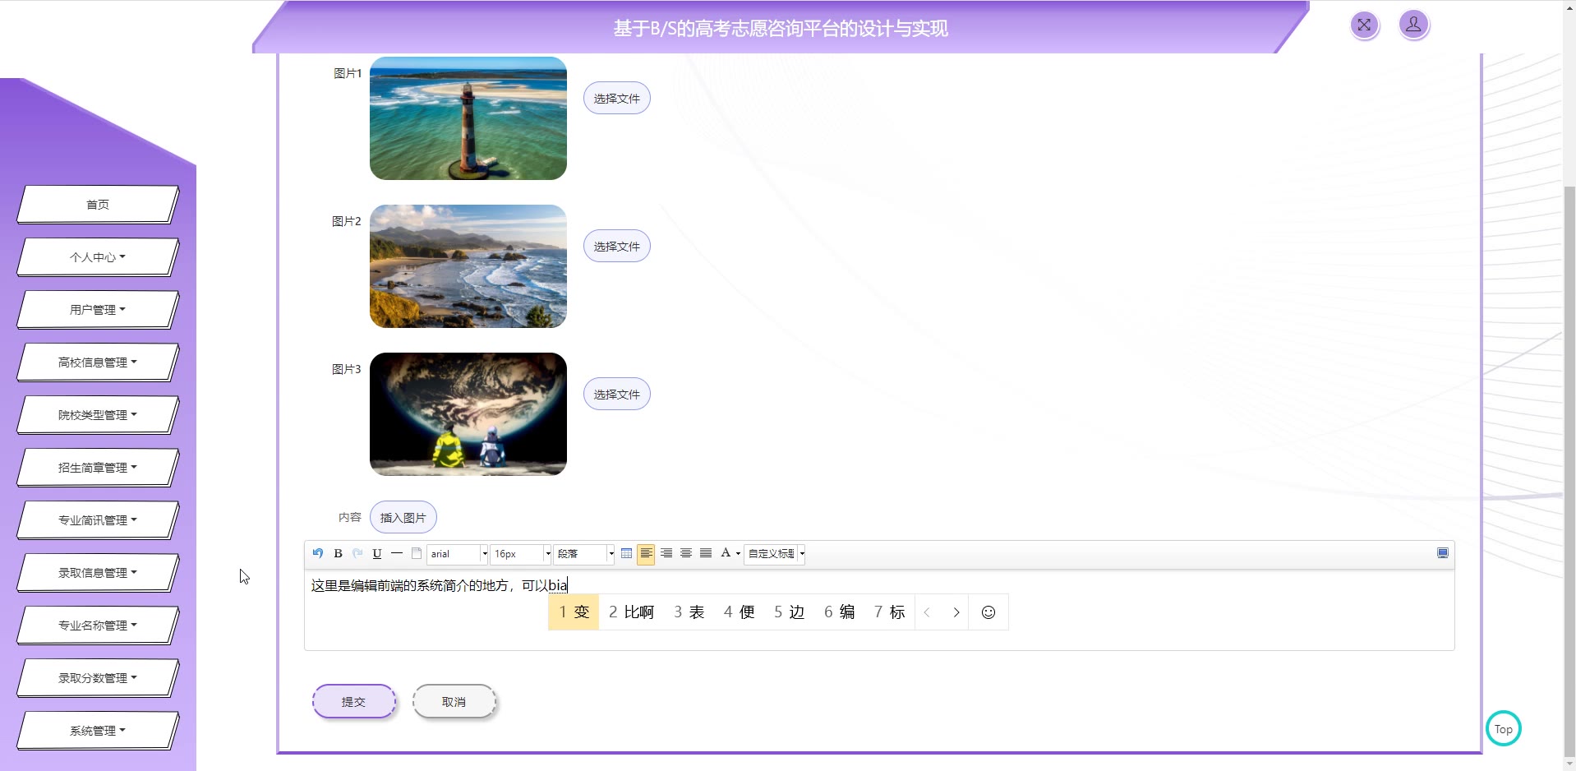
Task: Select IME candidate 6 编
Action: (840, 612)
